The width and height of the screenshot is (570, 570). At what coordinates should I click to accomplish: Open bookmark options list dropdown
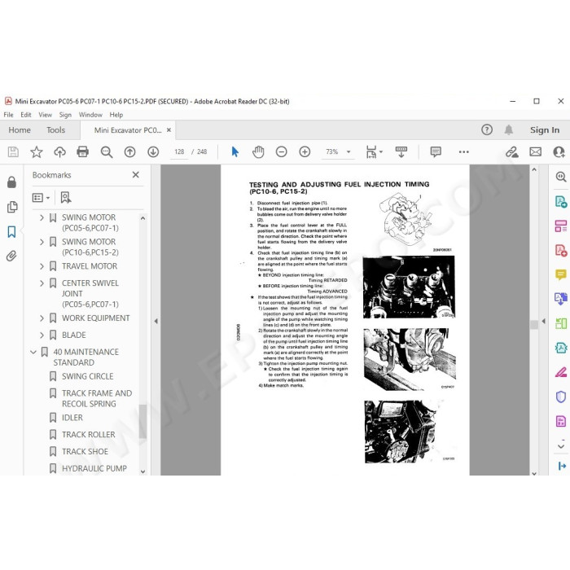[x=41, y=197]
